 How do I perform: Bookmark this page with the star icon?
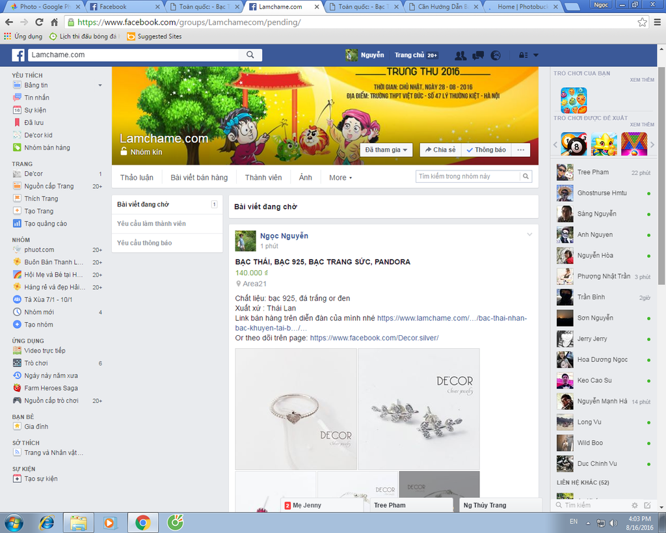[642, 22]
